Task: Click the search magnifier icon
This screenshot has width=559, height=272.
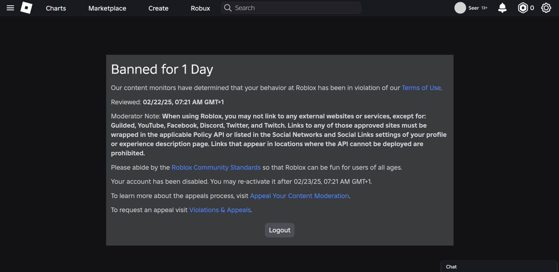Action: pos(227,8)
